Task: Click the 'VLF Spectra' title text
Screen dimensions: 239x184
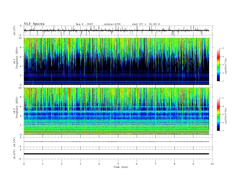Action: tap(34, 24)
